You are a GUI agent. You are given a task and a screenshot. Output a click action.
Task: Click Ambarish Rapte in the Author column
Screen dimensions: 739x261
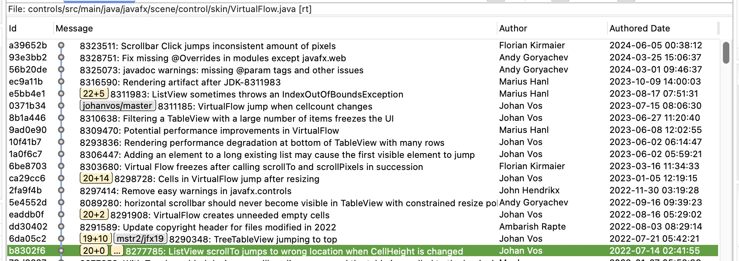[x=532, y=227]
